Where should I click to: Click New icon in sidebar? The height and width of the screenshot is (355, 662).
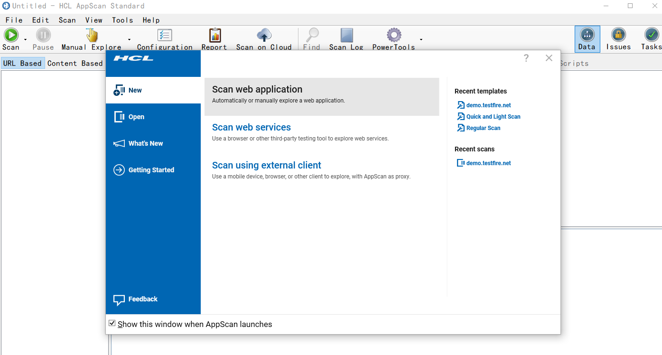(x=119, y=90)
